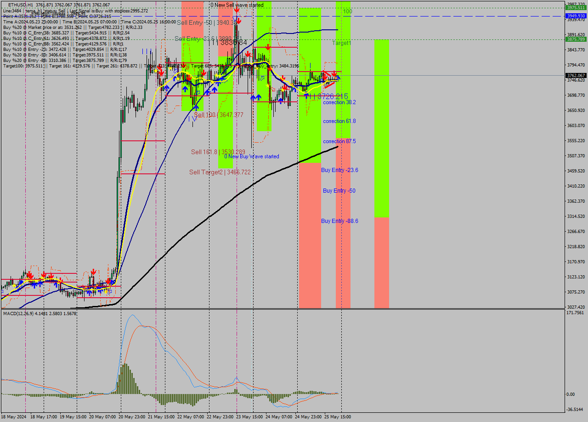
Task: Click the 3603.070 price axis value
Action: pos(576,125)
